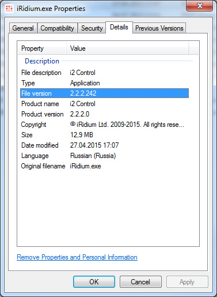Click the Property column header
Viewport: 217px width, 297px height.
click(x=42, y=48)
